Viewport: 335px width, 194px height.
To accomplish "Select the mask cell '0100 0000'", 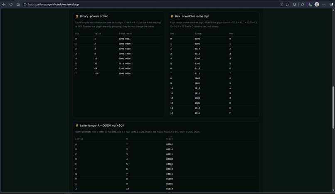I will pyautogui.click(x=125, y=69).
